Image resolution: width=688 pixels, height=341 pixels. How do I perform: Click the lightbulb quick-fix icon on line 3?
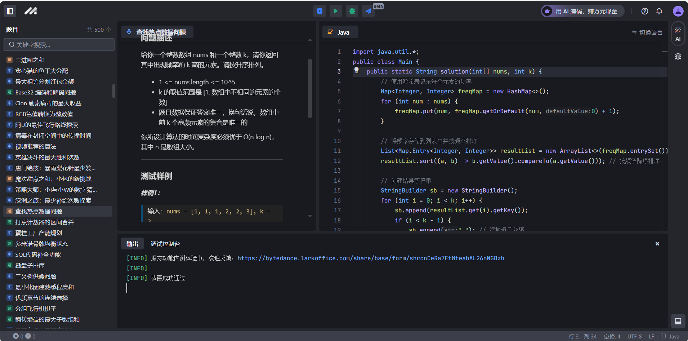(356, 71)
